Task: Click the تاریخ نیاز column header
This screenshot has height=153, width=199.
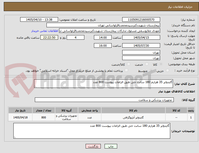Action: point(20,110)
